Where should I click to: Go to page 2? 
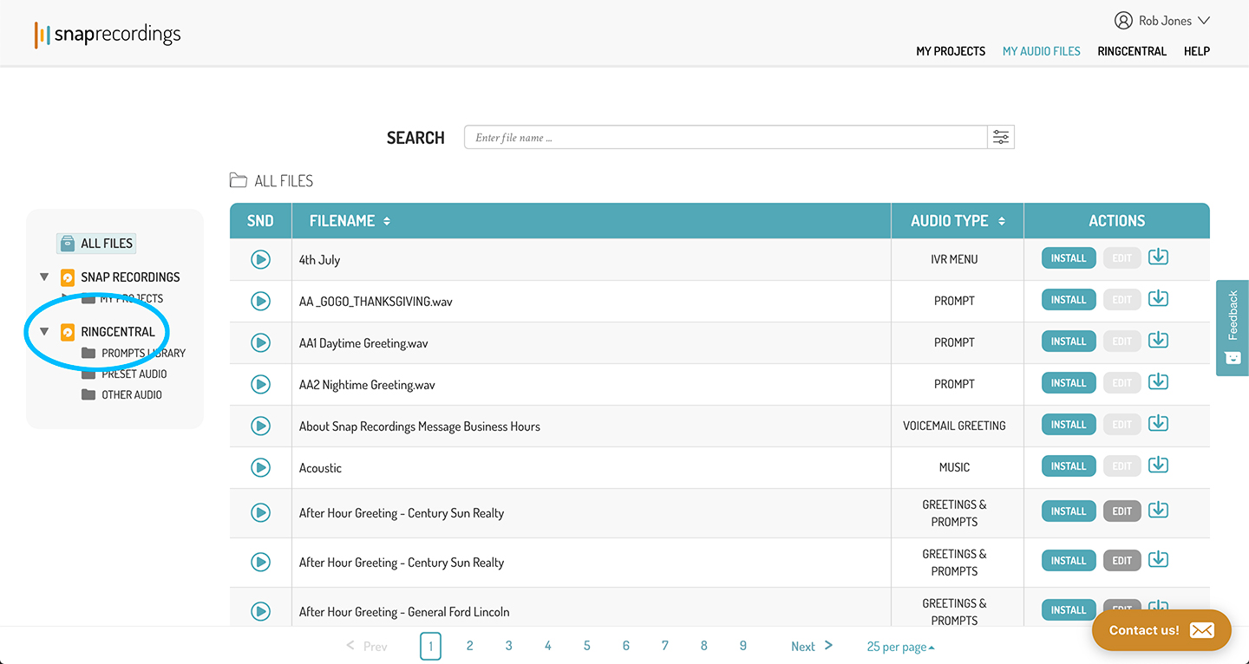[470, 646]
